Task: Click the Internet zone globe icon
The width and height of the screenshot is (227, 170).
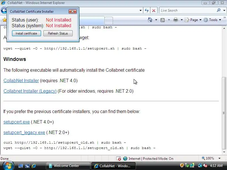Action: click(125, 159)
